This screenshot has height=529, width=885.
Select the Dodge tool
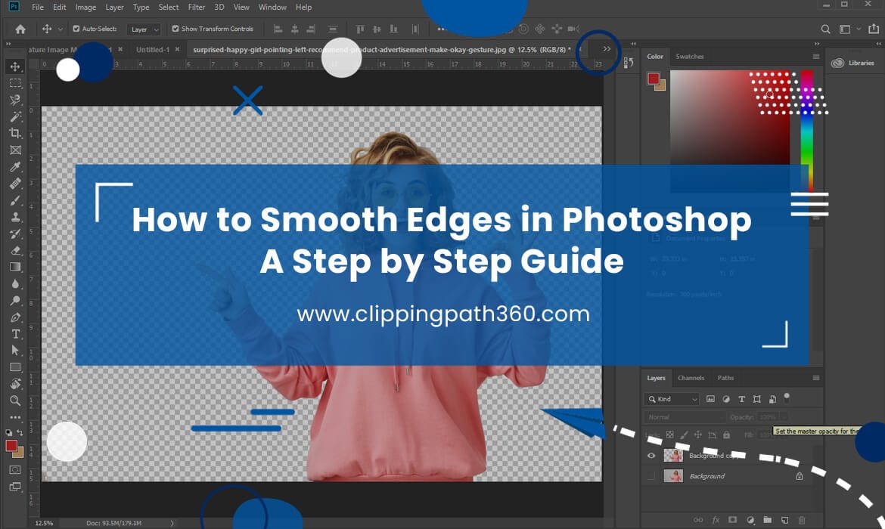pos(15,301)
